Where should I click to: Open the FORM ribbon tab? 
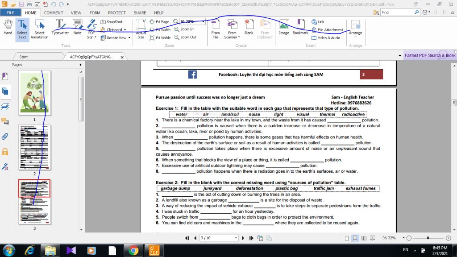(x=95, y=13)
